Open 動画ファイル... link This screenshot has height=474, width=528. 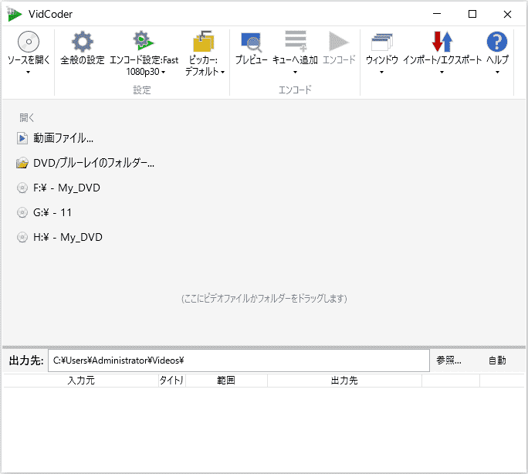[x=63, y=138]
